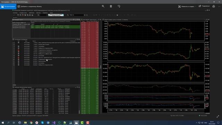Open All Photos view in Photos app
Image resolution: width=222 pixels, height=125 pixels.
click(x=8, y=7)
